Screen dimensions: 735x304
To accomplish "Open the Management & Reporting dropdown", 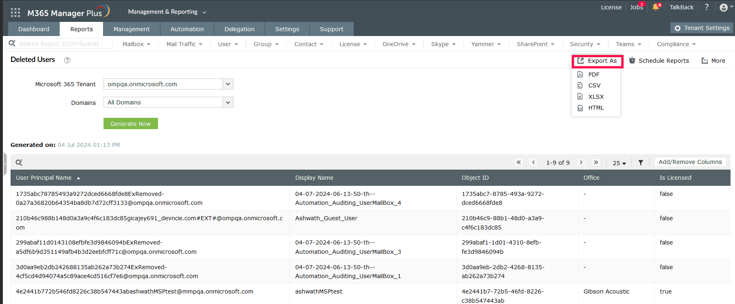I will pyautogui.click(x=167, y=12).
